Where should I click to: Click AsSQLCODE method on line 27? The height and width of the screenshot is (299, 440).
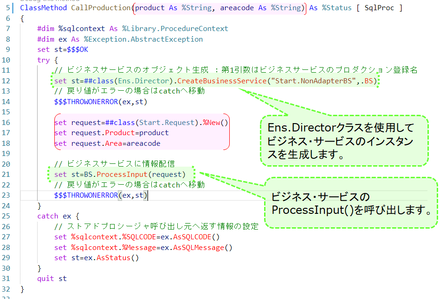click(x=192, y=237)
